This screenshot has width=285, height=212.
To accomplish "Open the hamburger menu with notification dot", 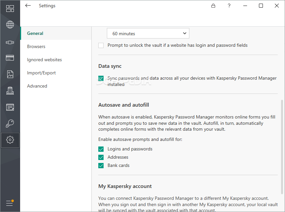I will point(10,203).
